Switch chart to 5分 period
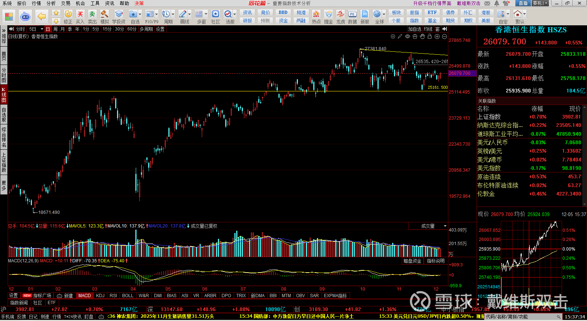 coord(96,29)
